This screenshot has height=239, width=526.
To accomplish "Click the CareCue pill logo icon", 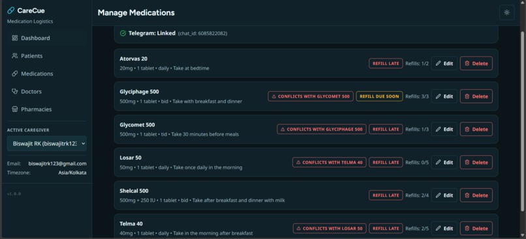I will click(10, 10).
